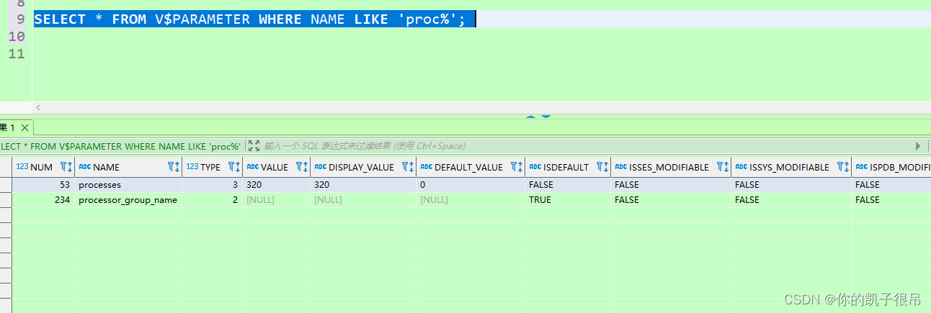Click the ISDEFAULT column header label
The height and width of the screenshot is (313, 931).
click(566, 167)
